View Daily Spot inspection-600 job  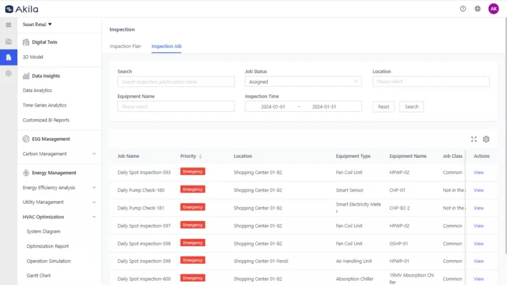(x=478, y=279)
